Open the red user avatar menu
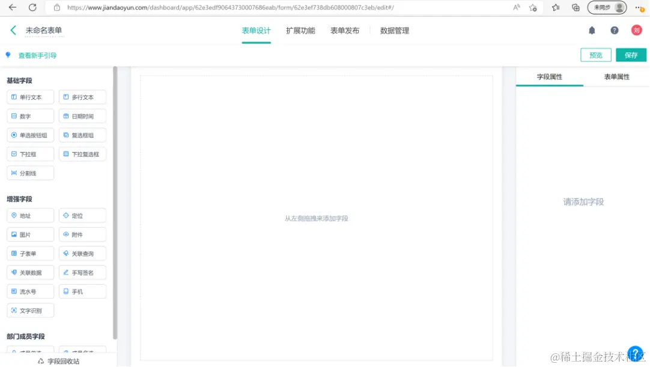Viewport: 650px width, 367px height. click(x=636, y=30)
